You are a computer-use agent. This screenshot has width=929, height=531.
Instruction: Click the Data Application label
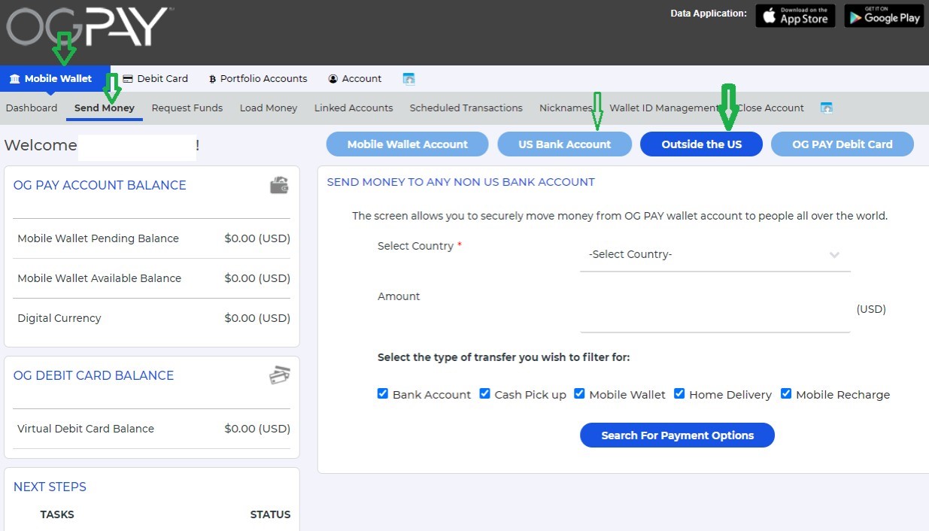click(709, 14)
